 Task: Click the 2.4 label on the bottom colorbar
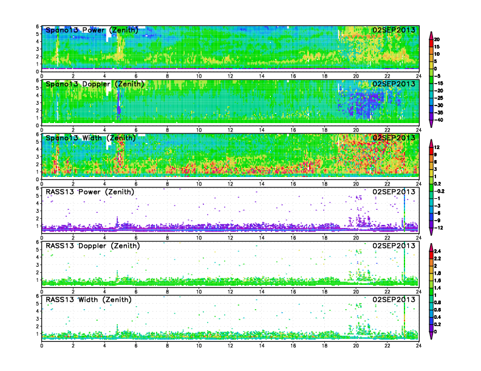pos(437,252)
